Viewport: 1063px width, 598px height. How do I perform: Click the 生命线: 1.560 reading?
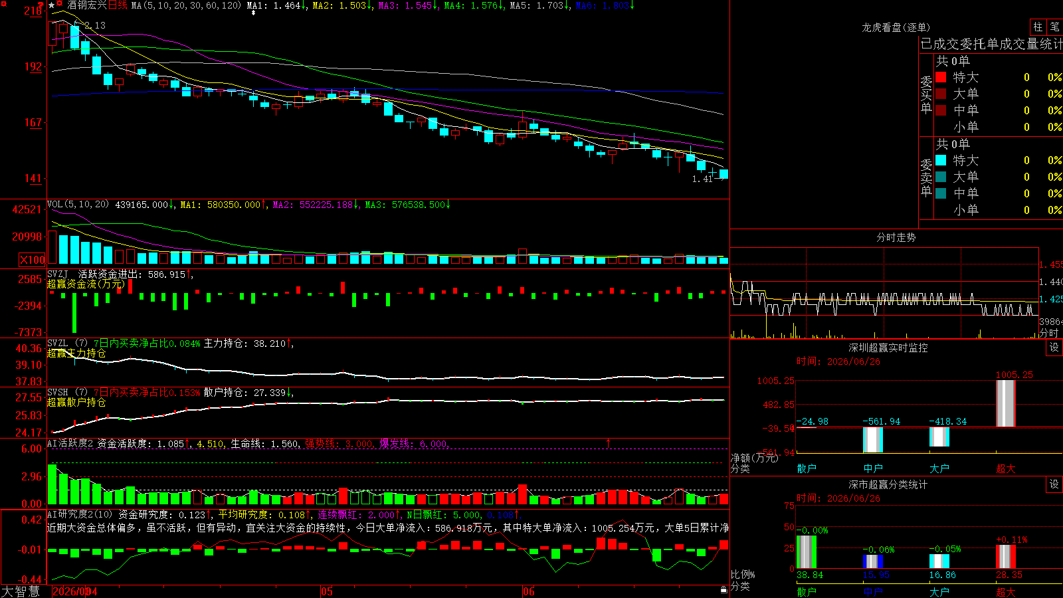point(264,444)
